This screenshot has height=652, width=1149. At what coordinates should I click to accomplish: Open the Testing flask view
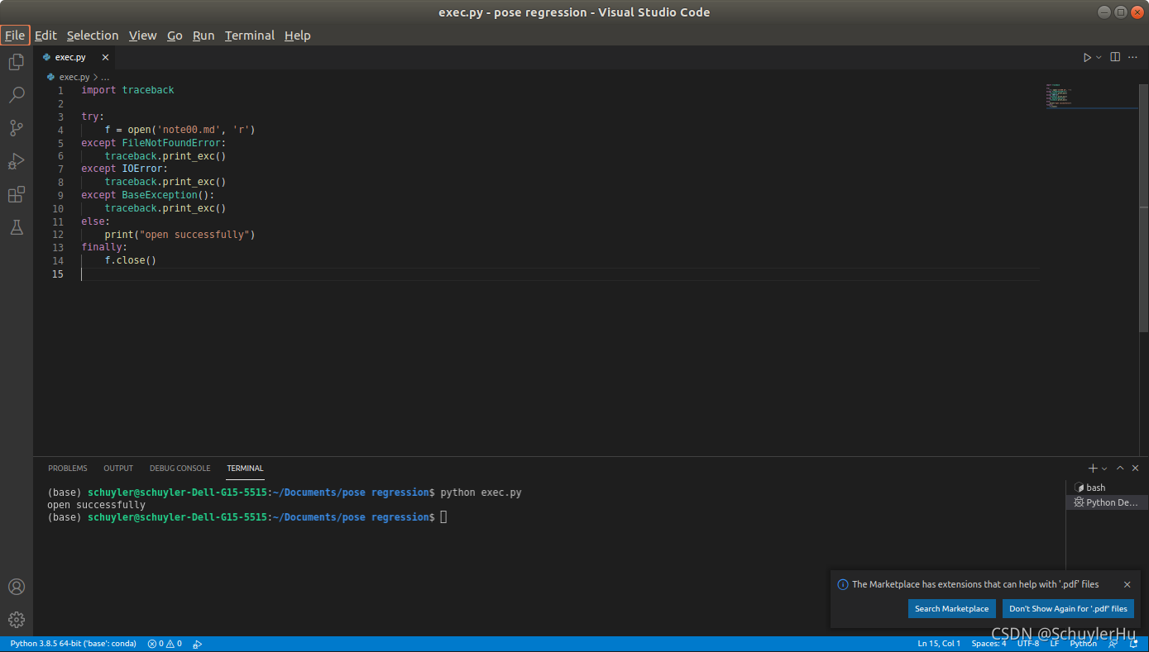coord(16,227)
